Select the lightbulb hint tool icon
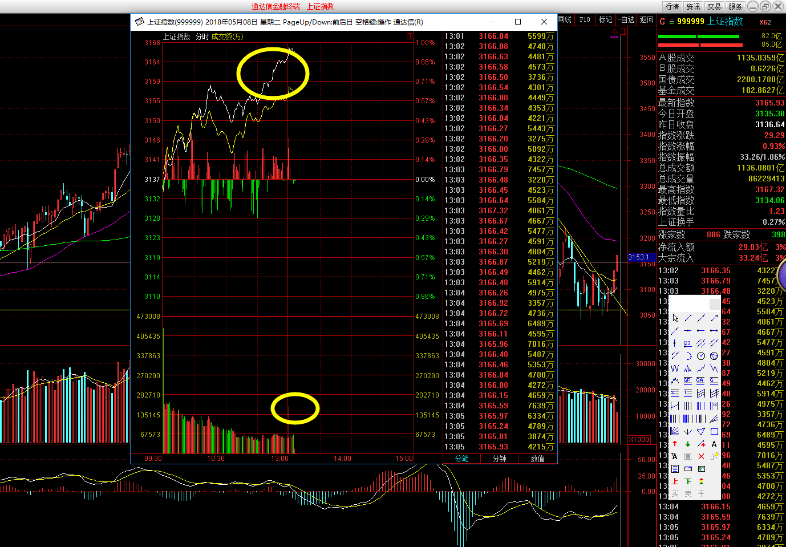Viewport: 786px width, 547px height. pos(714,456)
